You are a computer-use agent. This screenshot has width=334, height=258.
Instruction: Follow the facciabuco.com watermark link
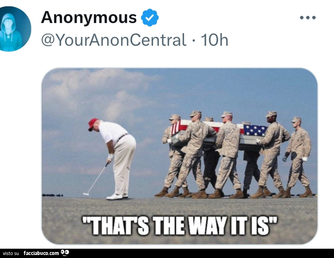coord(41,253)
